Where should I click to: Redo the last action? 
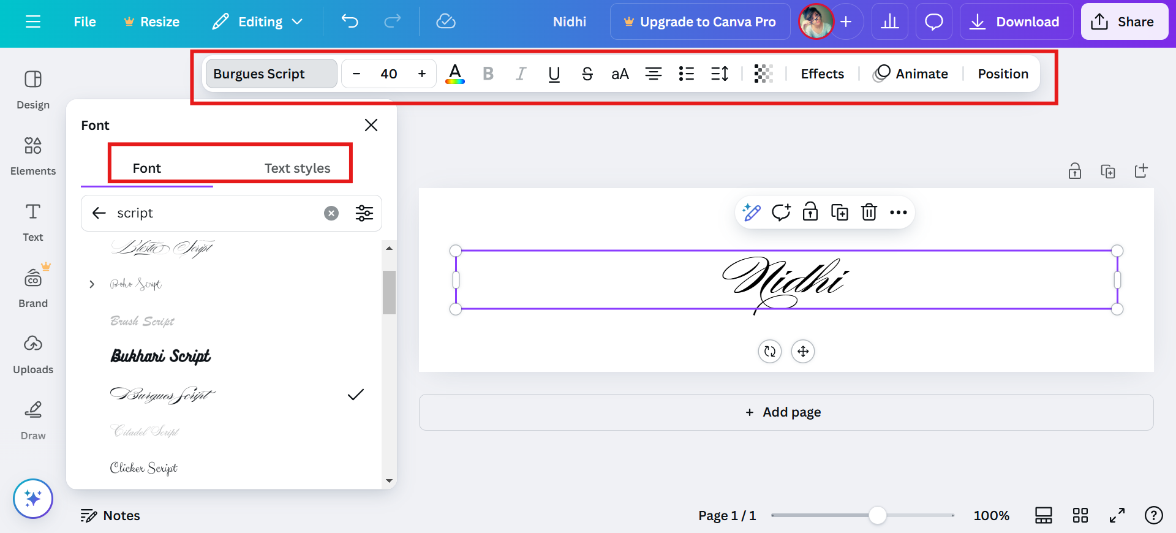tap(393, 22)
